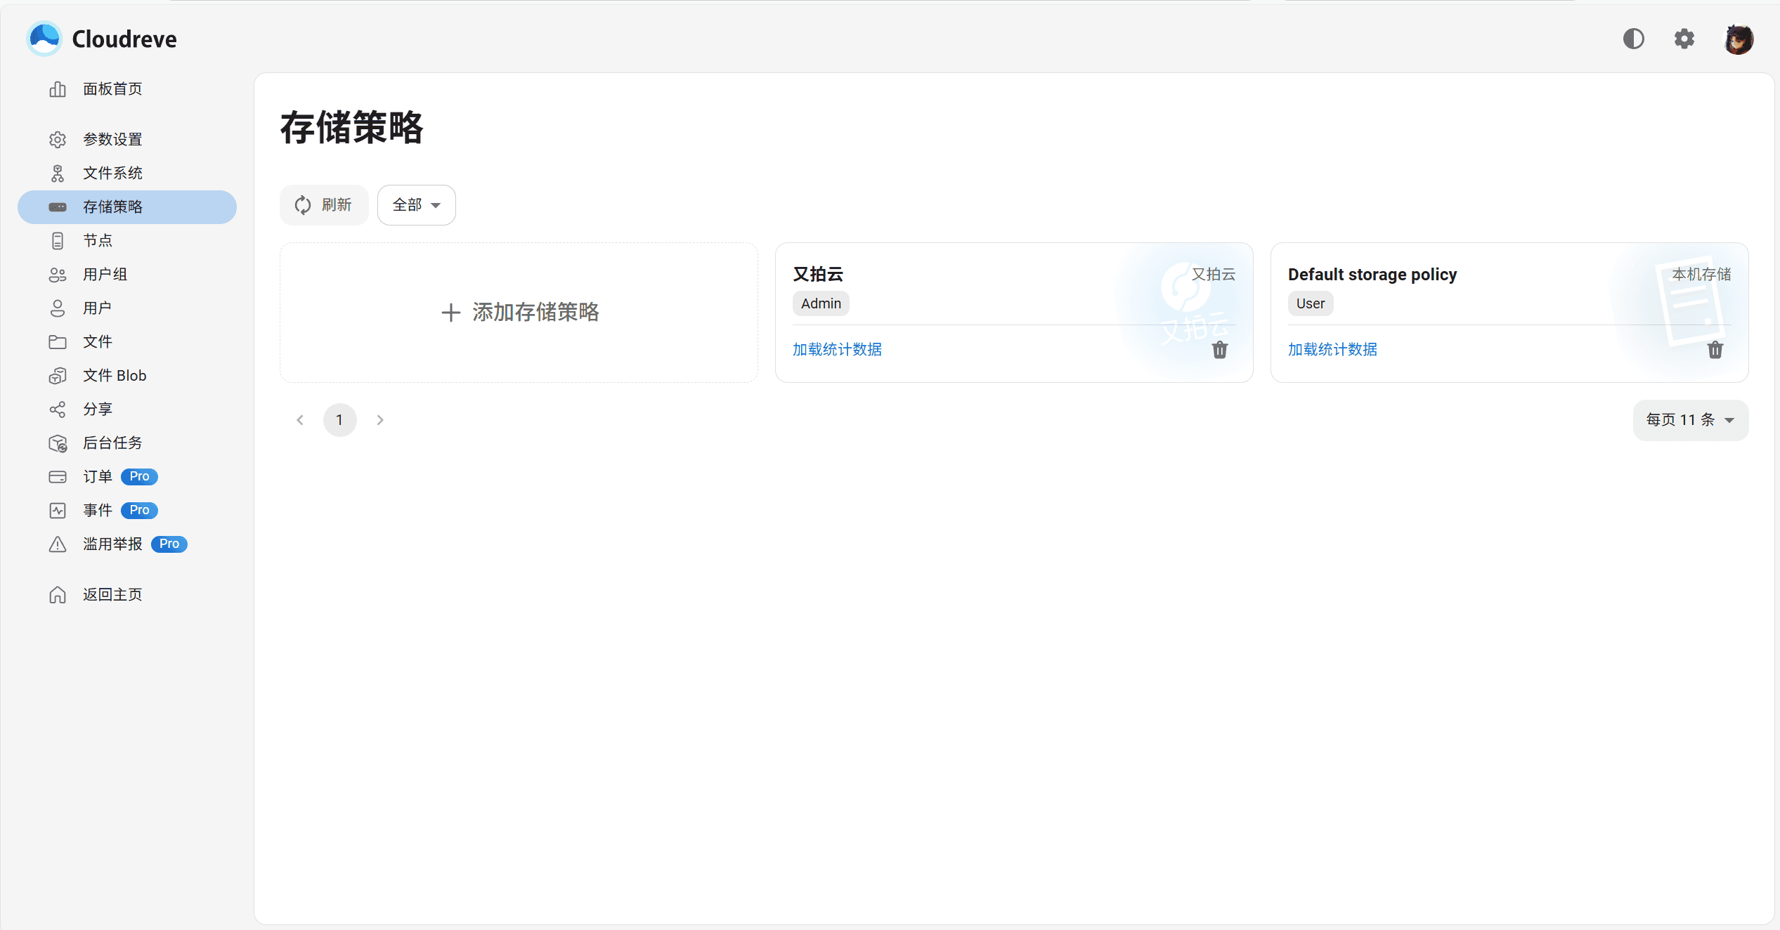Delete the Default storage policy
The width and height of the screenshot is (1780, 930).
click(x=1715, y=350)
